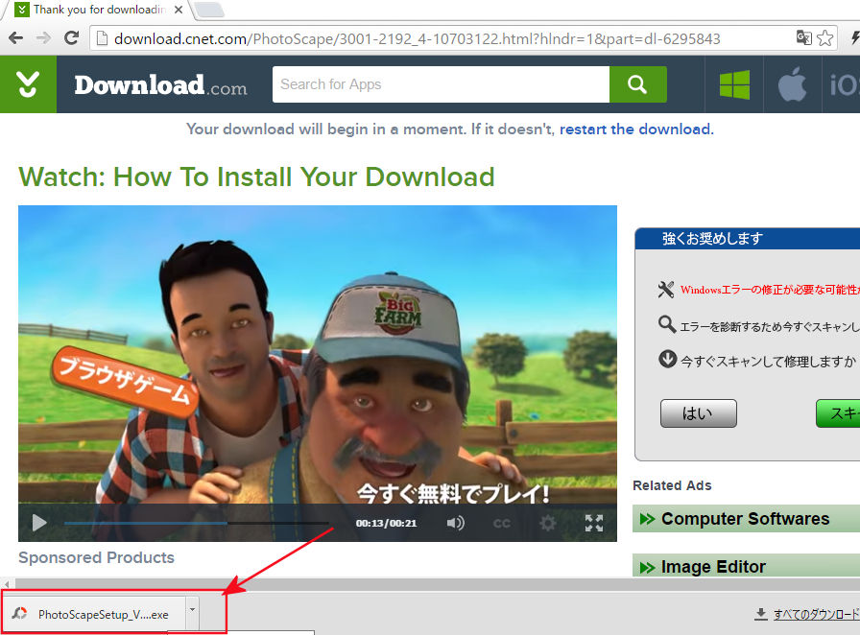This screenshot has height=635, width=860.
Task: Enter fullscreen mode on the video
Action: [594, 523]
